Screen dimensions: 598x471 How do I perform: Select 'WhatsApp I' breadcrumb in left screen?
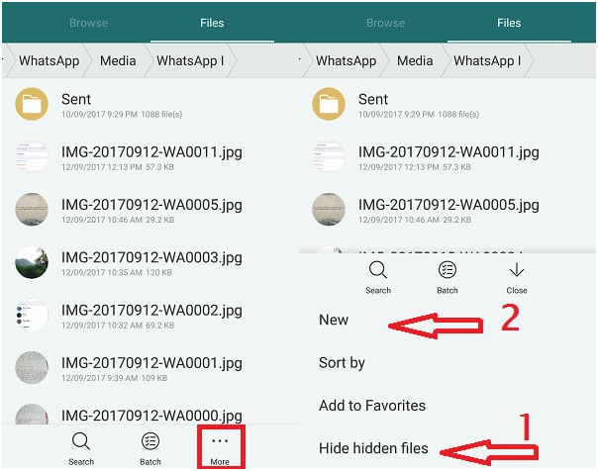pos(190,61)
